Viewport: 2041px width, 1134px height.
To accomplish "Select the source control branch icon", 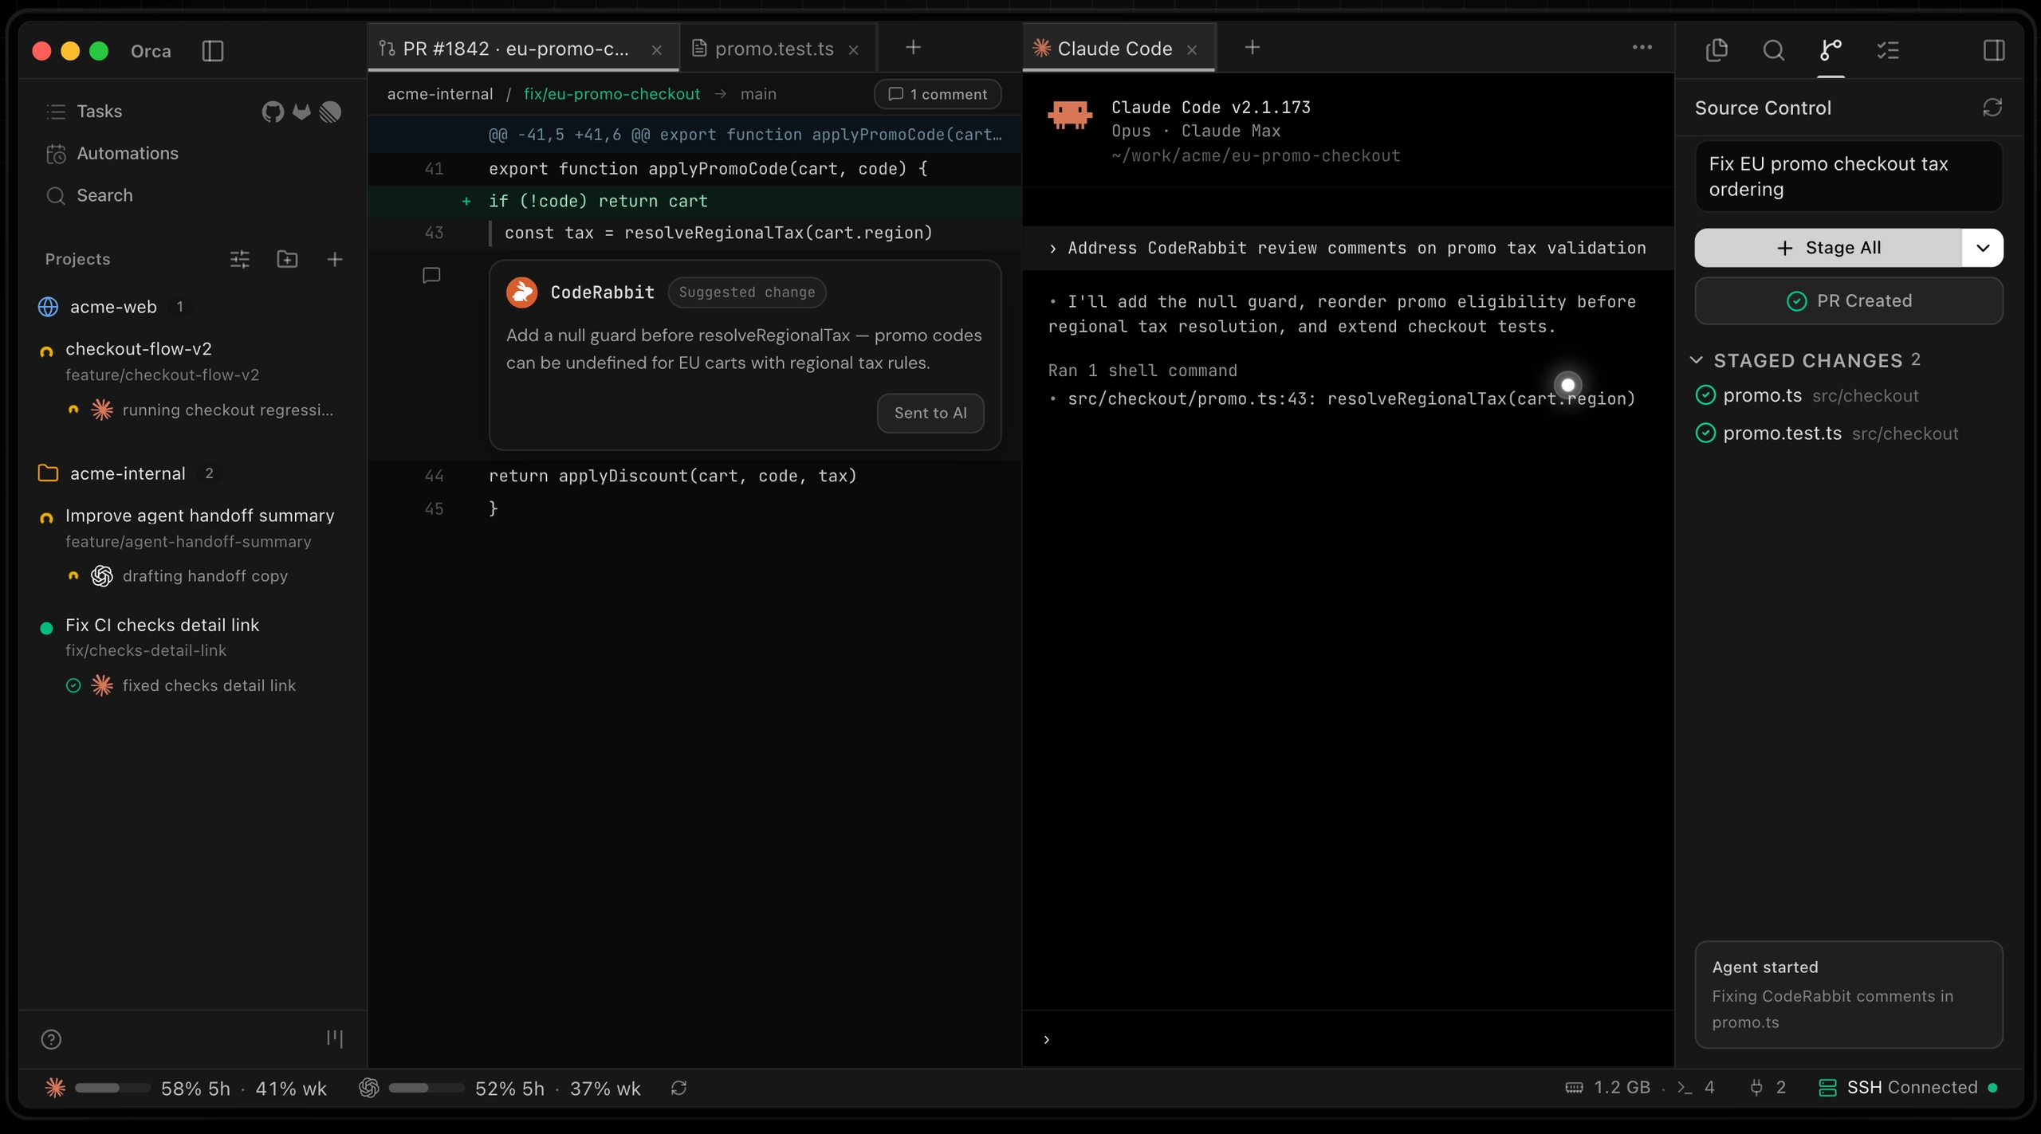I will pyautogui.click(x=1831, y=51).
